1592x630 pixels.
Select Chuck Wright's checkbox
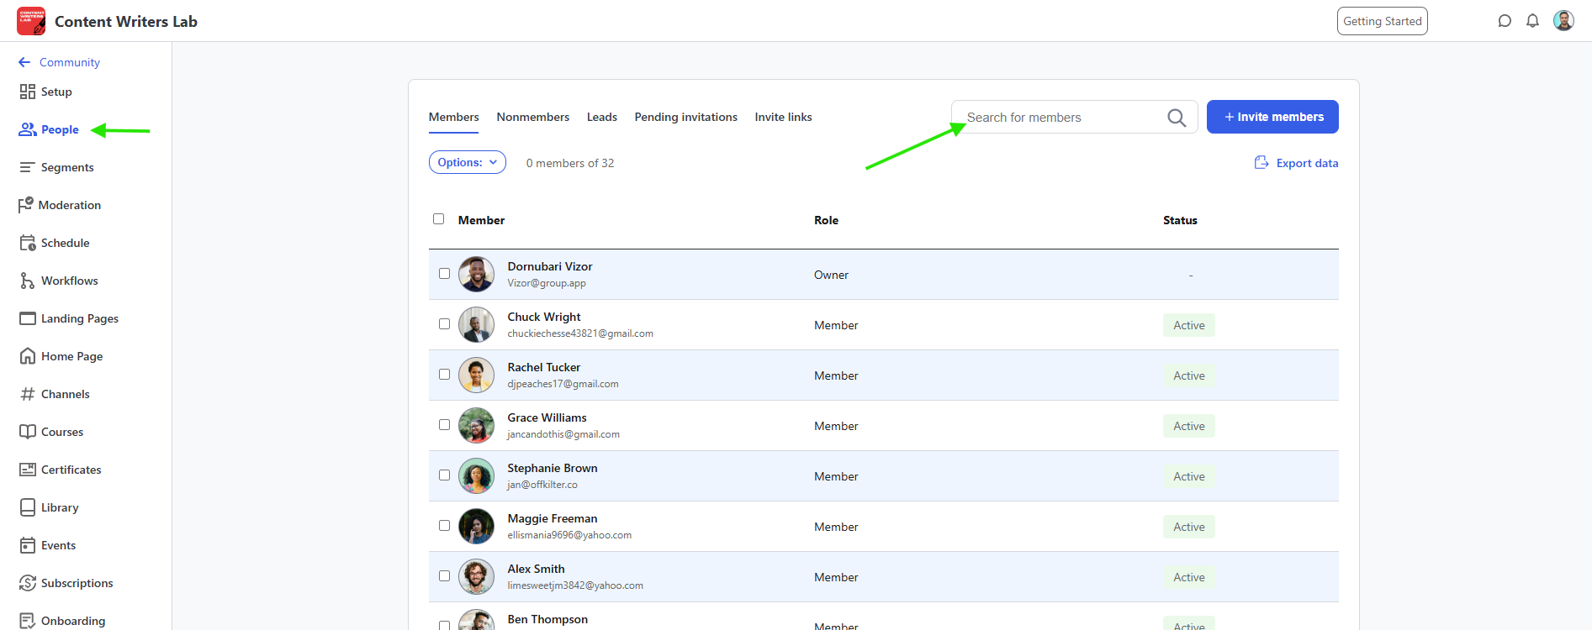444,324
